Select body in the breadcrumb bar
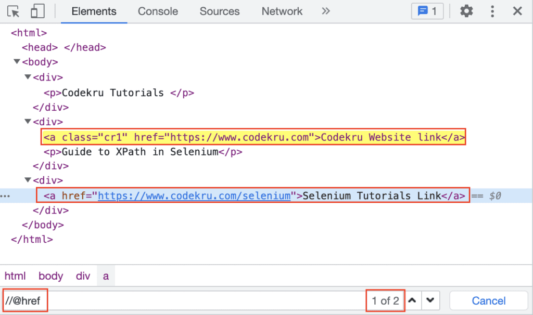533x315 pixels. [50, 275]
